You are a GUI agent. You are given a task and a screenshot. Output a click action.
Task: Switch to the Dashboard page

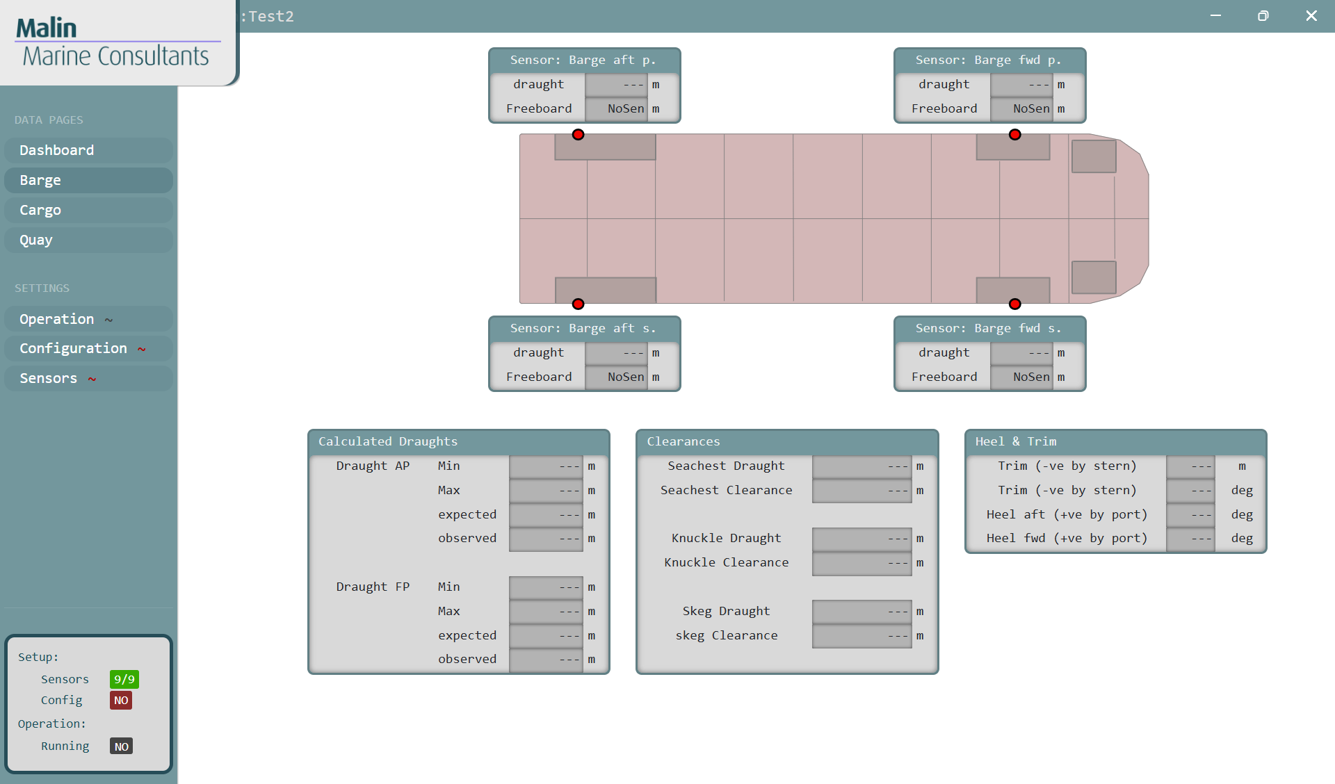tap(88, 150)
